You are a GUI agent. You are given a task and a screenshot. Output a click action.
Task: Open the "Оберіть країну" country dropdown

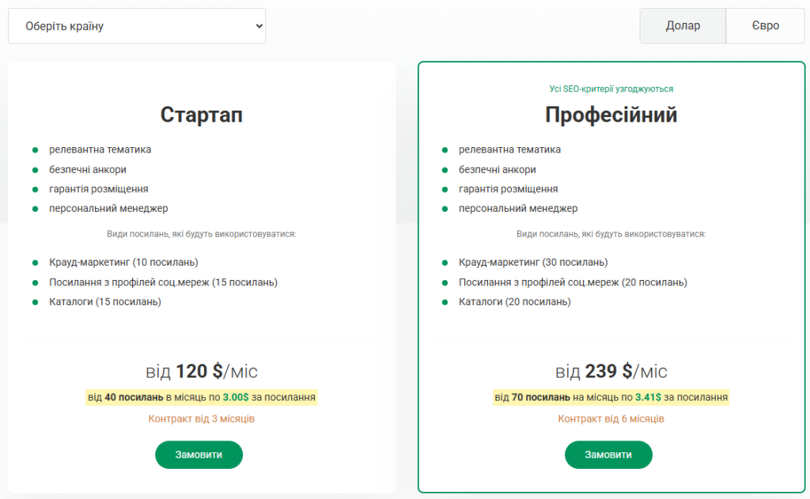click(x=137, y=26)
